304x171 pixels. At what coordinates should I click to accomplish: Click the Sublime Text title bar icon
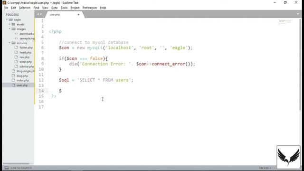(4, 2)
